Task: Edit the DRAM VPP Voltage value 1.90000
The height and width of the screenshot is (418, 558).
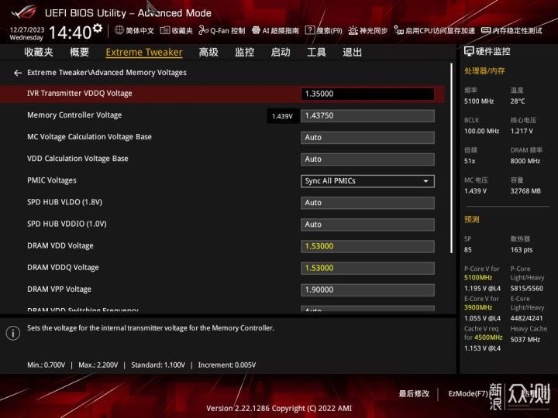Action: coord(367,290)
